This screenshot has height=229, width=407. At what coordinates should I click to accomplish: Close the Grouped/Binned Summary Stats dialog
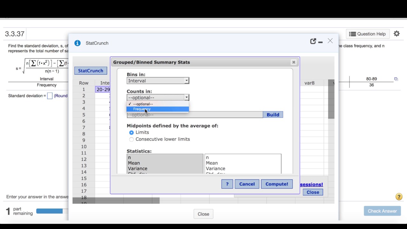(x=294, y=62)
